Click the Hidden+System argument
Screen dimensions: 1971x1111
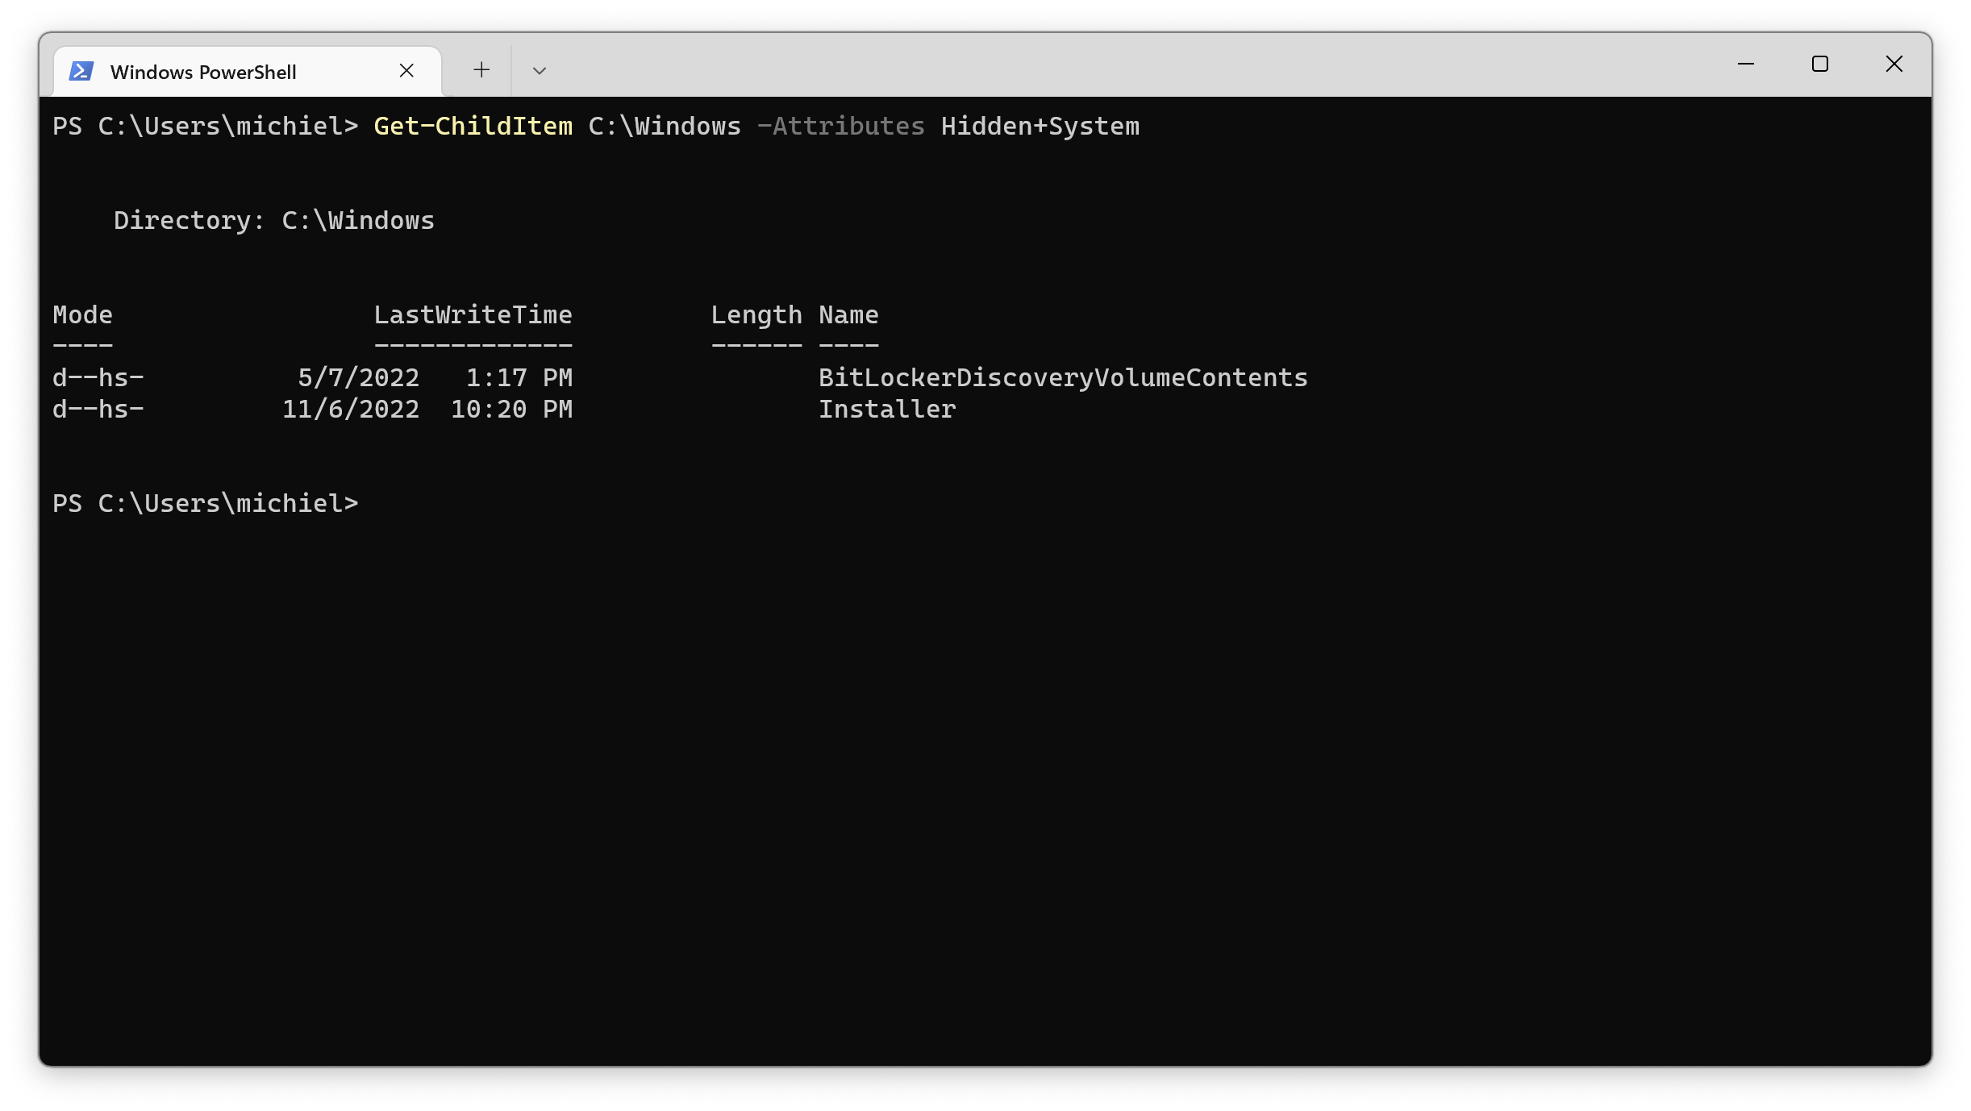click(x=1040, y=127)
